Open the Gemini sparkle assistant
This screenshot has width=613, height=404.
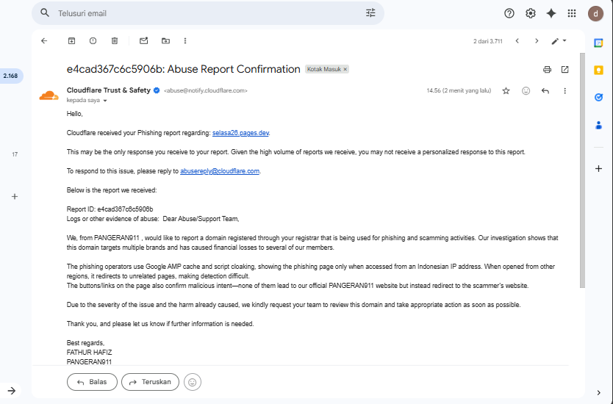[551, 13]
